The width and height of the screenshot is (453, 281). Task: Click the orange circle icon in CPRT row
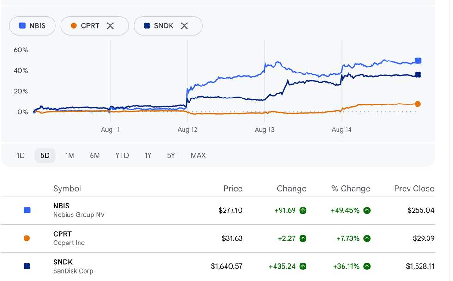click(27, 238)
